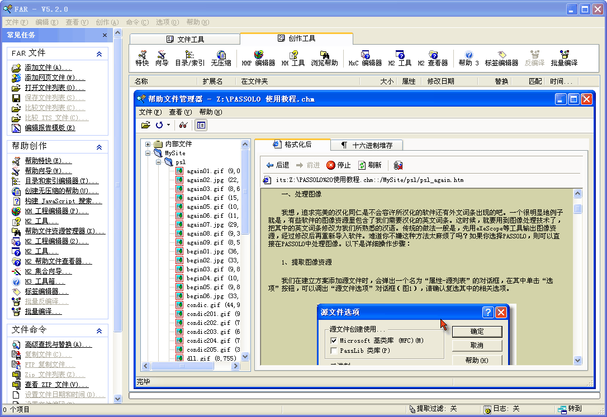Check the Microsoft 基类库 (MFC) checkbox

click(x=334, y=341)
